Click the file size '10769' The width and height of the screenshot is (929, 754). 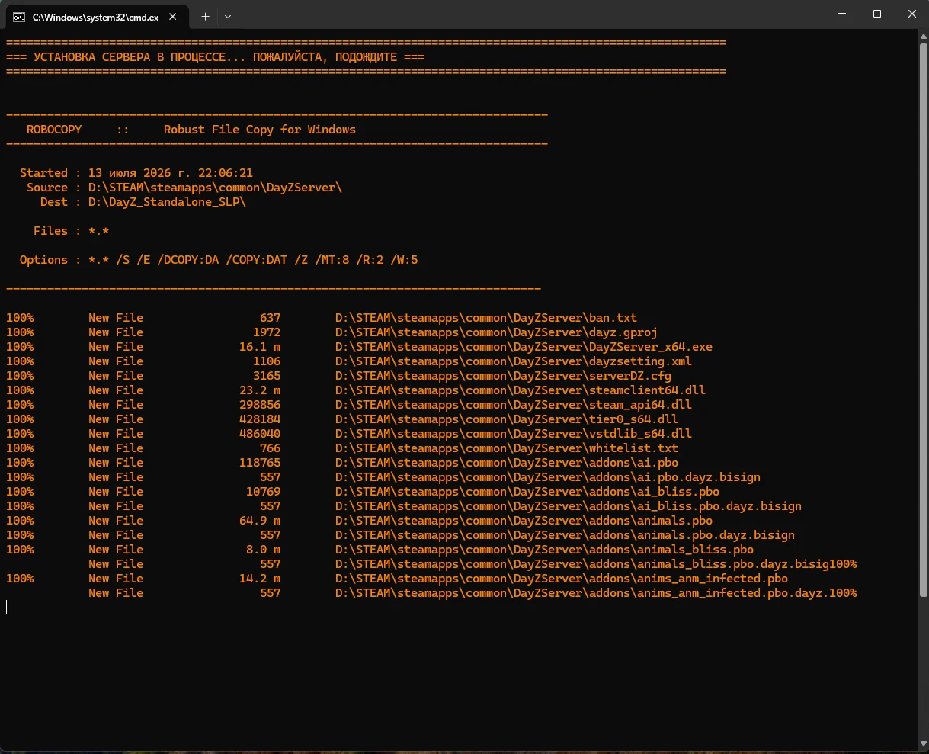pos(263,492)
